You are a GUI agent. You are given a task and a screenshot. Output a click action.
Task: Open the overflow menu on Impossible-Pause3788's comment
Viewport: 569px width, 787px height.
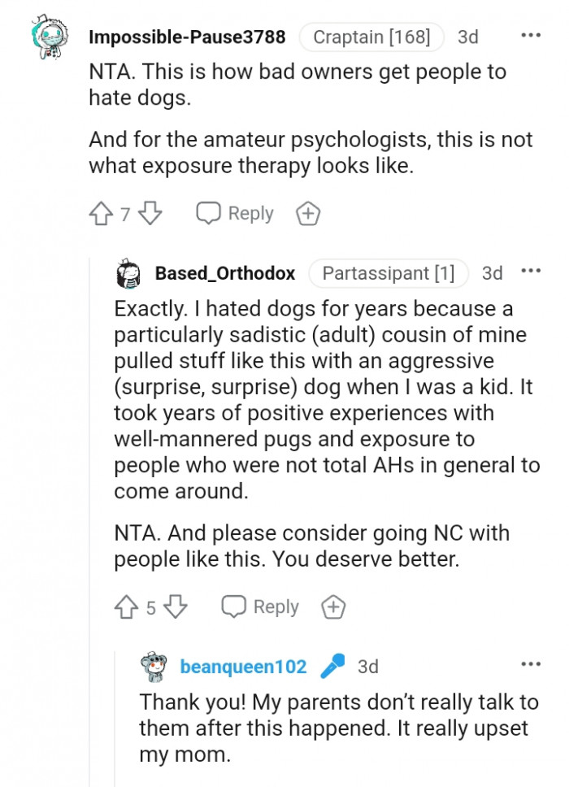(531, 34)
